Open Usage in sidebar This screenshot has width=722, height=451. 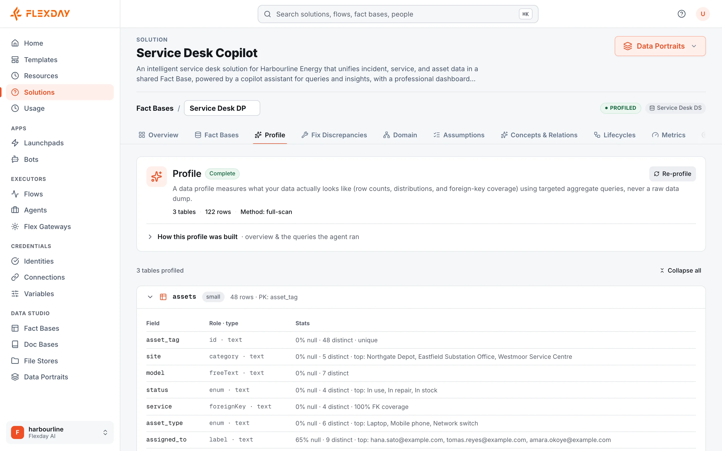pos(60,108)
